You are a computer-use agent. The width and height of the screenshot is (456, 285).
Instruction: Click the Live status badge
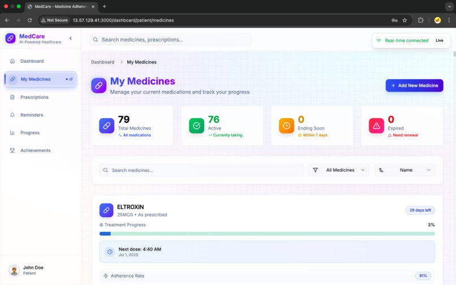coord(440,40)
